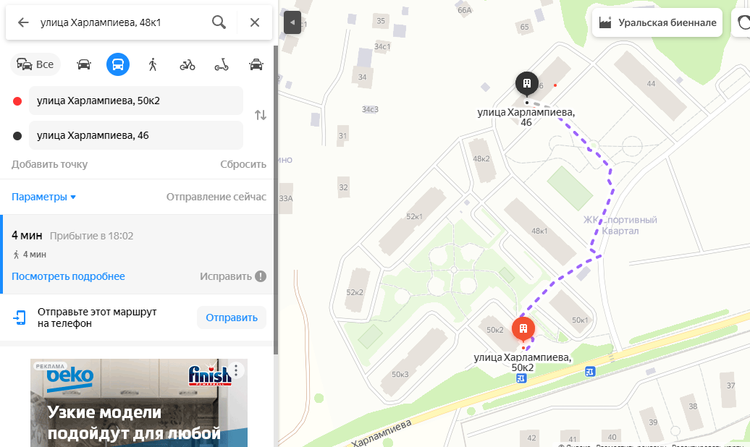Click the Отправить button
This screenshot has height=447, width=750.
[232, 318]
